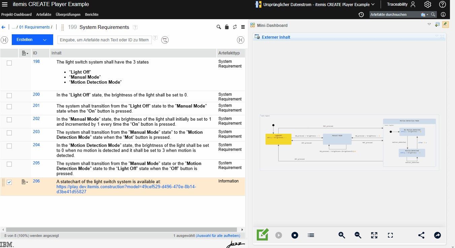Select the checkbox for requirement 198
Screen dimensions: 455x248
click(9, 63)
